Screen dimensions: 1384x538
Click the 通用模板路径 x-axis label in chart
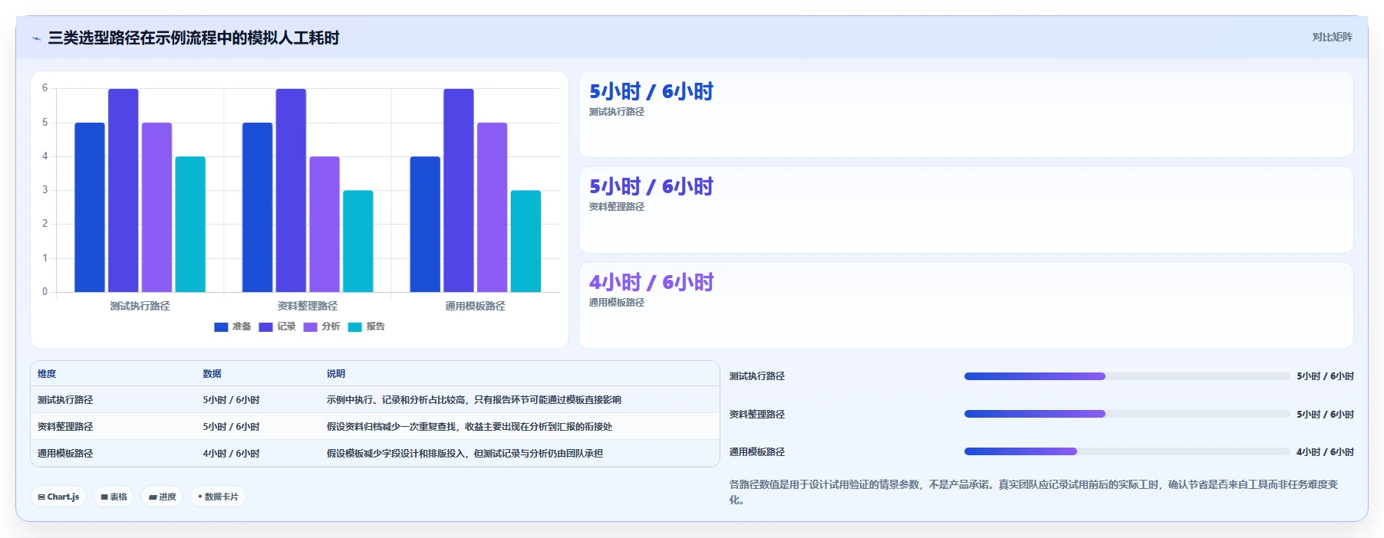(475, 306)
